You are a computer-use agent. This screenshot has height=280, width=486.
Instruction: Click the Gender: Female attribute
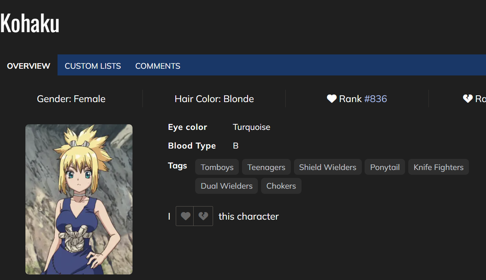click(71, 99)
